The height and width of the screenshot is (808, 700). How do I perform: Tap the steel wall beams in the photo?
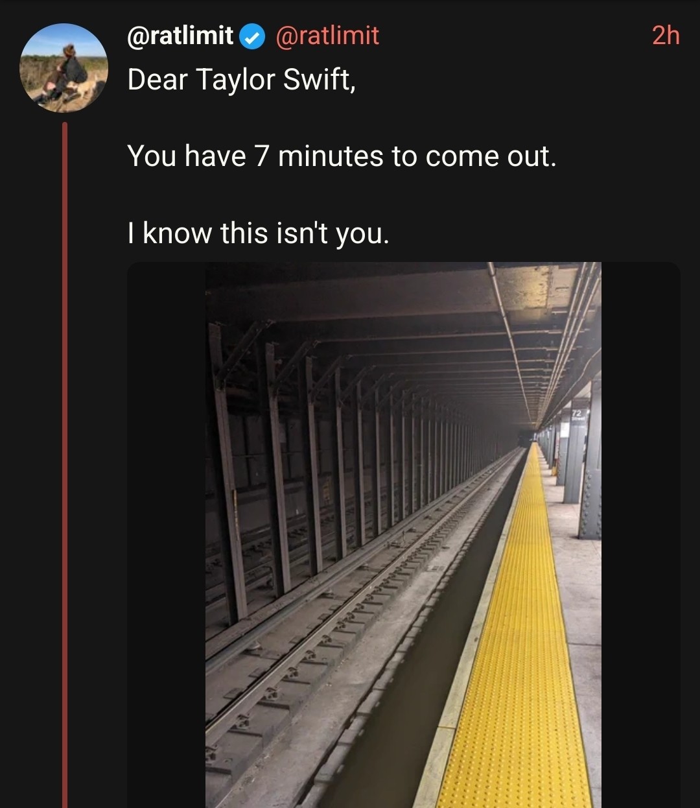(x=324, y=467)
